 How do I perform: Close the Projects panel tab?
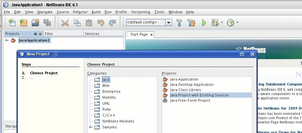(40, 34)
